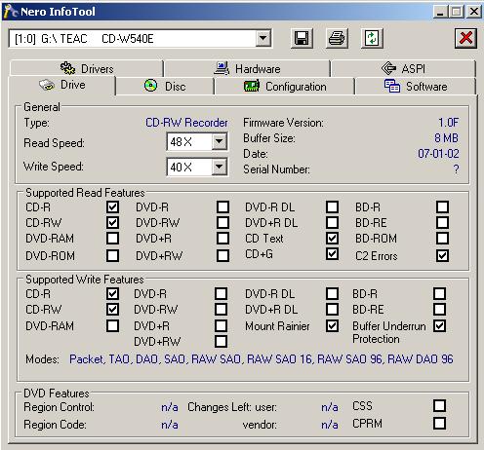
Task: Minimize the Nero InfoTool window
Action: pyautogui.click(x=440, y=12)
